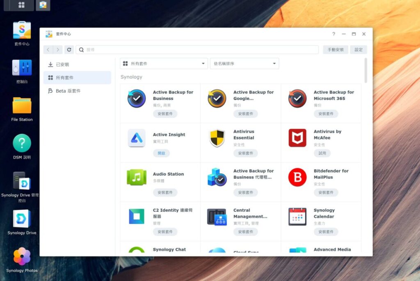
Task: Click the package search field
Action: (x=197, y=50)
